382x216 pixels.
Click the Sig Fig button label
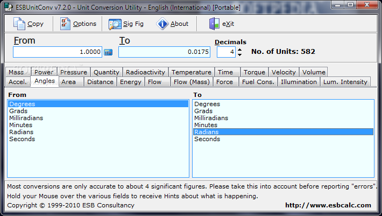133,24
